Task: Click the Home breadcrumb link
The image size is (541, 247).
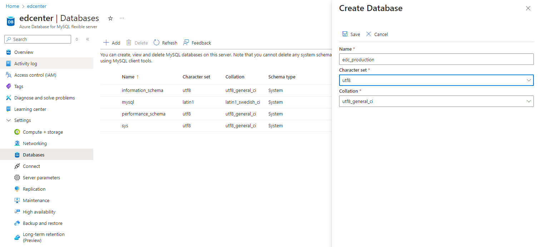Action: coord(12,6)
